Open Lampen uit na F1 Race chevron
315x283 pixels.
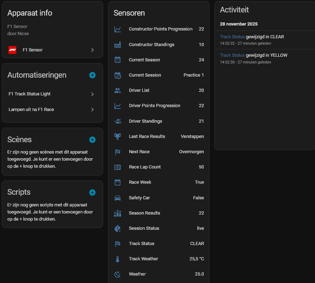(x=92, y=110)
